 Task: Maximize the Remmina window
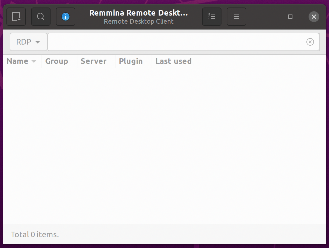290,17
